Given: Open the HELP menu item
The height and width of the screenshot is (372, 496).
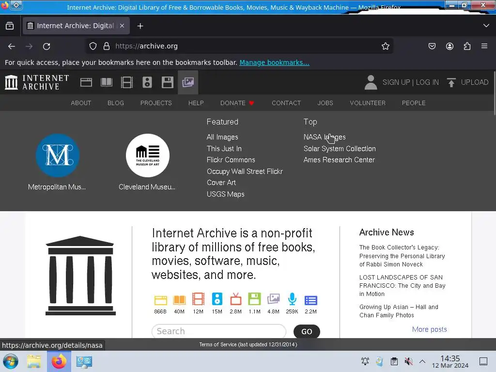Looking at the screenshot, I should tap(196, 103).
